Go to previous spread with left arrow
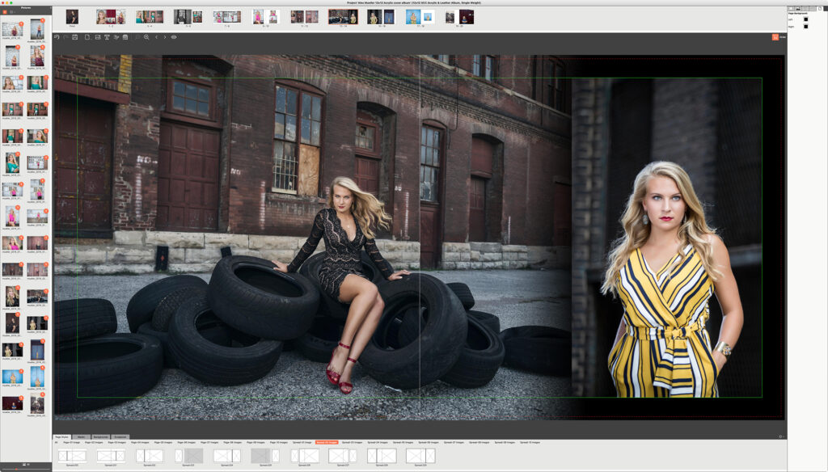 tap(156, 37)
